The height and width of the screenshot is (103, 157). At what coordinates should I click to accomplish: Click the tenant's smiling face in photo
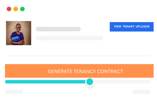point(19,28)
